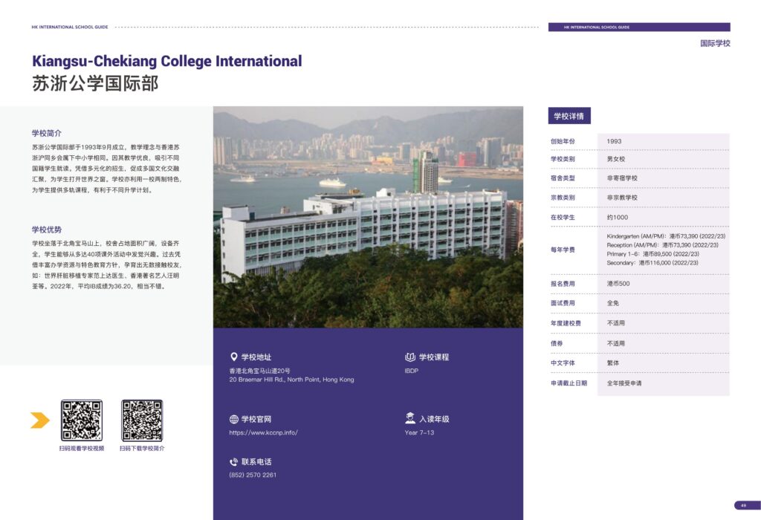Click the caption 扫码观看学校视频
This screenshot has height=520, width=761.
tap(82, 448)
